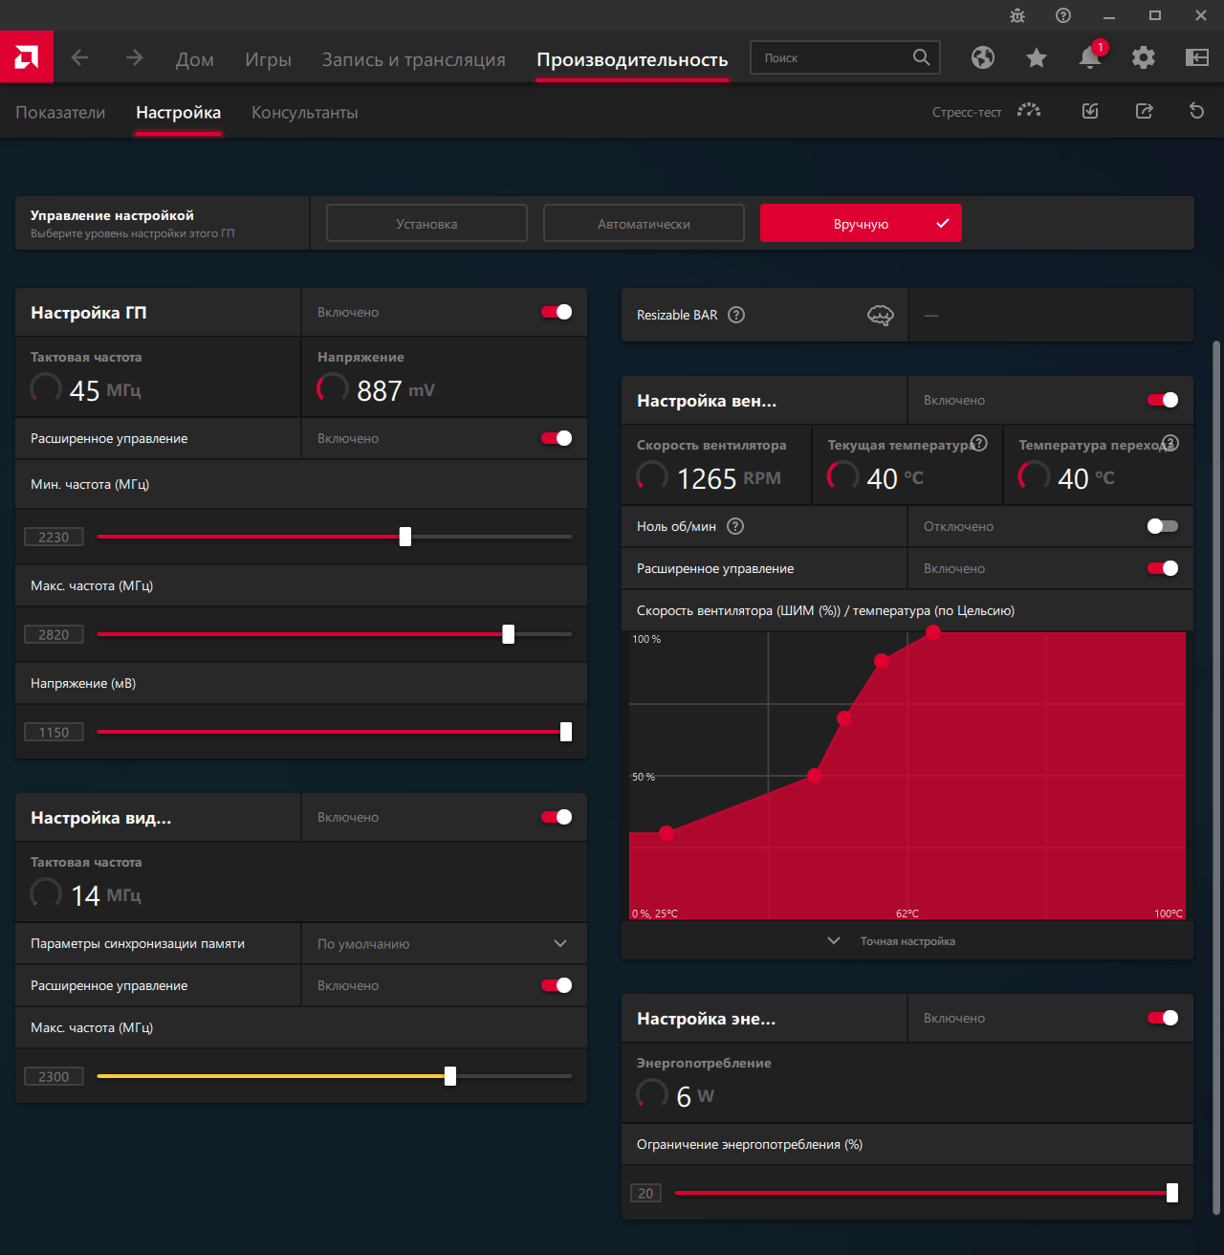The image size is (1224, 1255).
Task: Open the notifications bell icon
Action: pos(1089,57)
